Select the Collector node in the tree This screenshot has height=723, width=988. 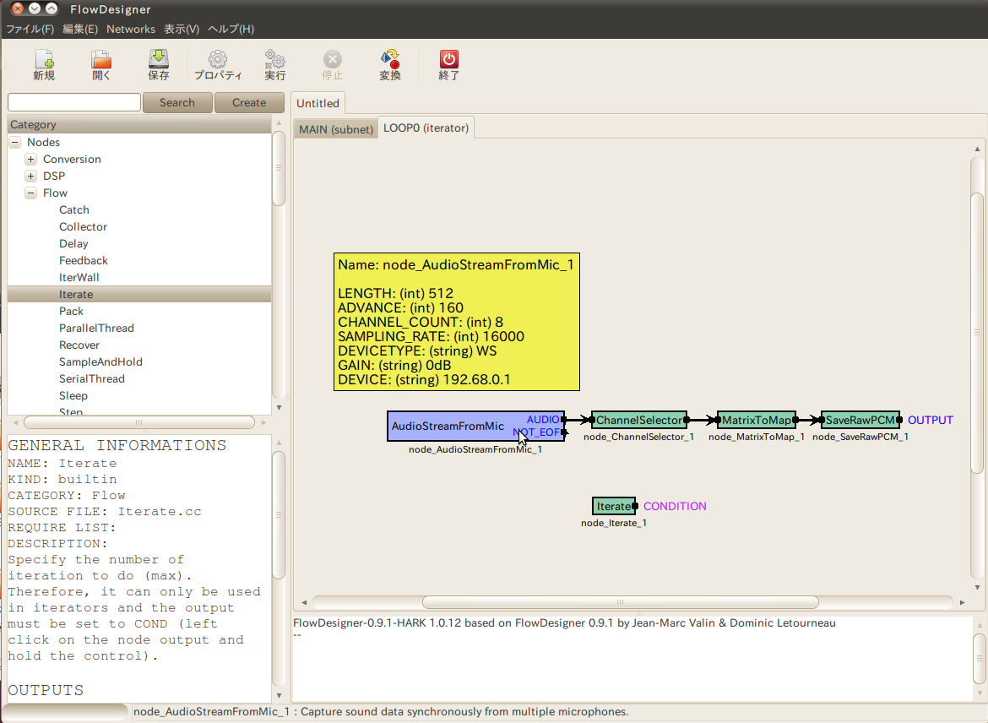click(83, 227)
